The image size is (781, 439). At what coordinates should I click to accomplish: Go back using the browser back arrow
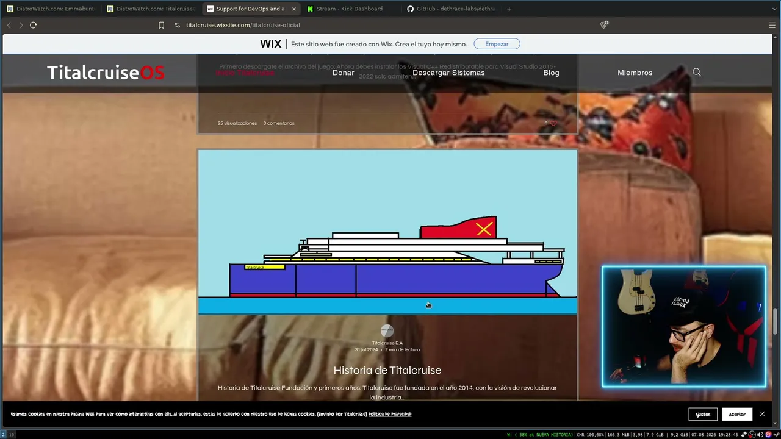click(x=9, y=25)
